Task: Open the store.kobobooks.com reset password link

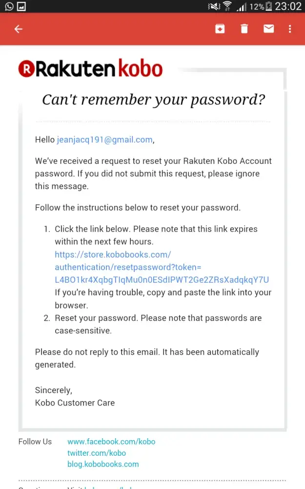Action: coord(162,267)
